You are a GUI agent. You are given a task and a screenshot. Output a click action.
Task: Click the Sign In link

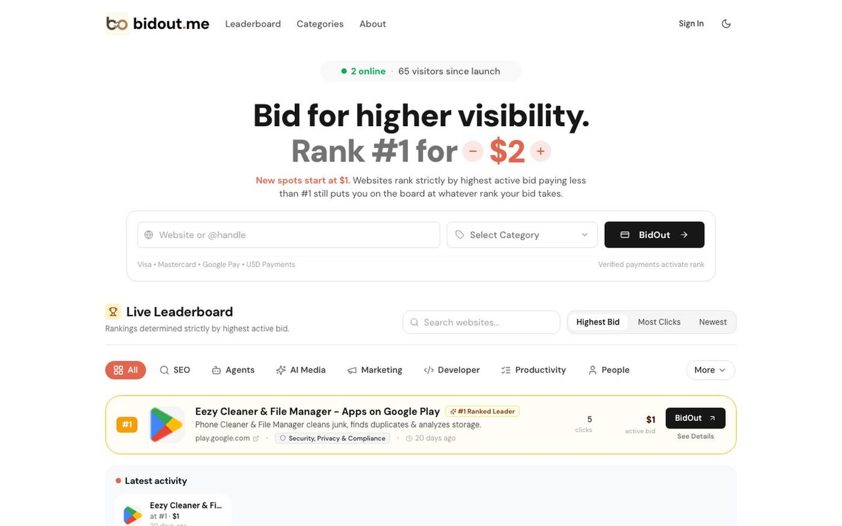pos(691,23)
